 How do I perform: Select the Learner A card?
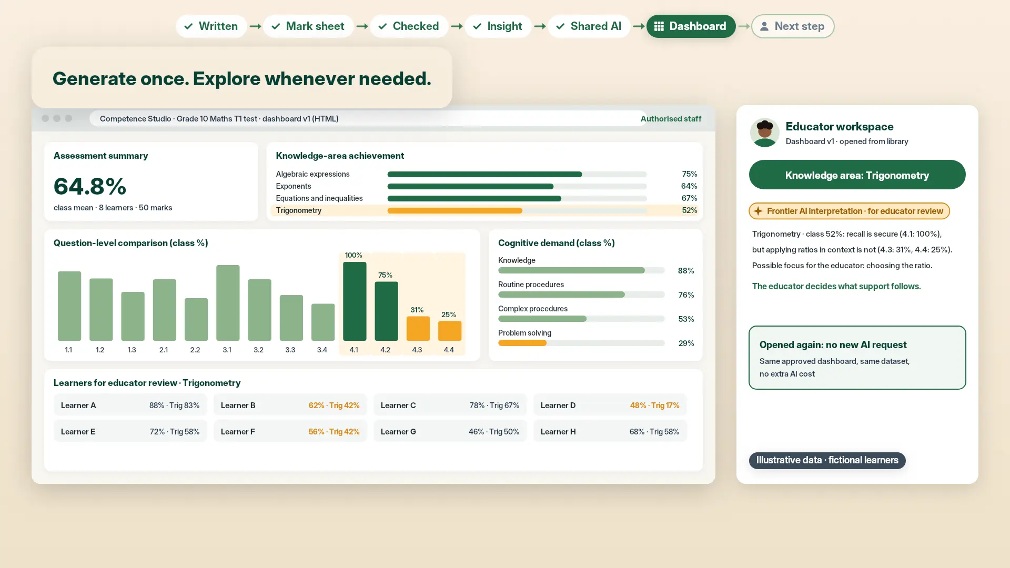click(130, 405)
